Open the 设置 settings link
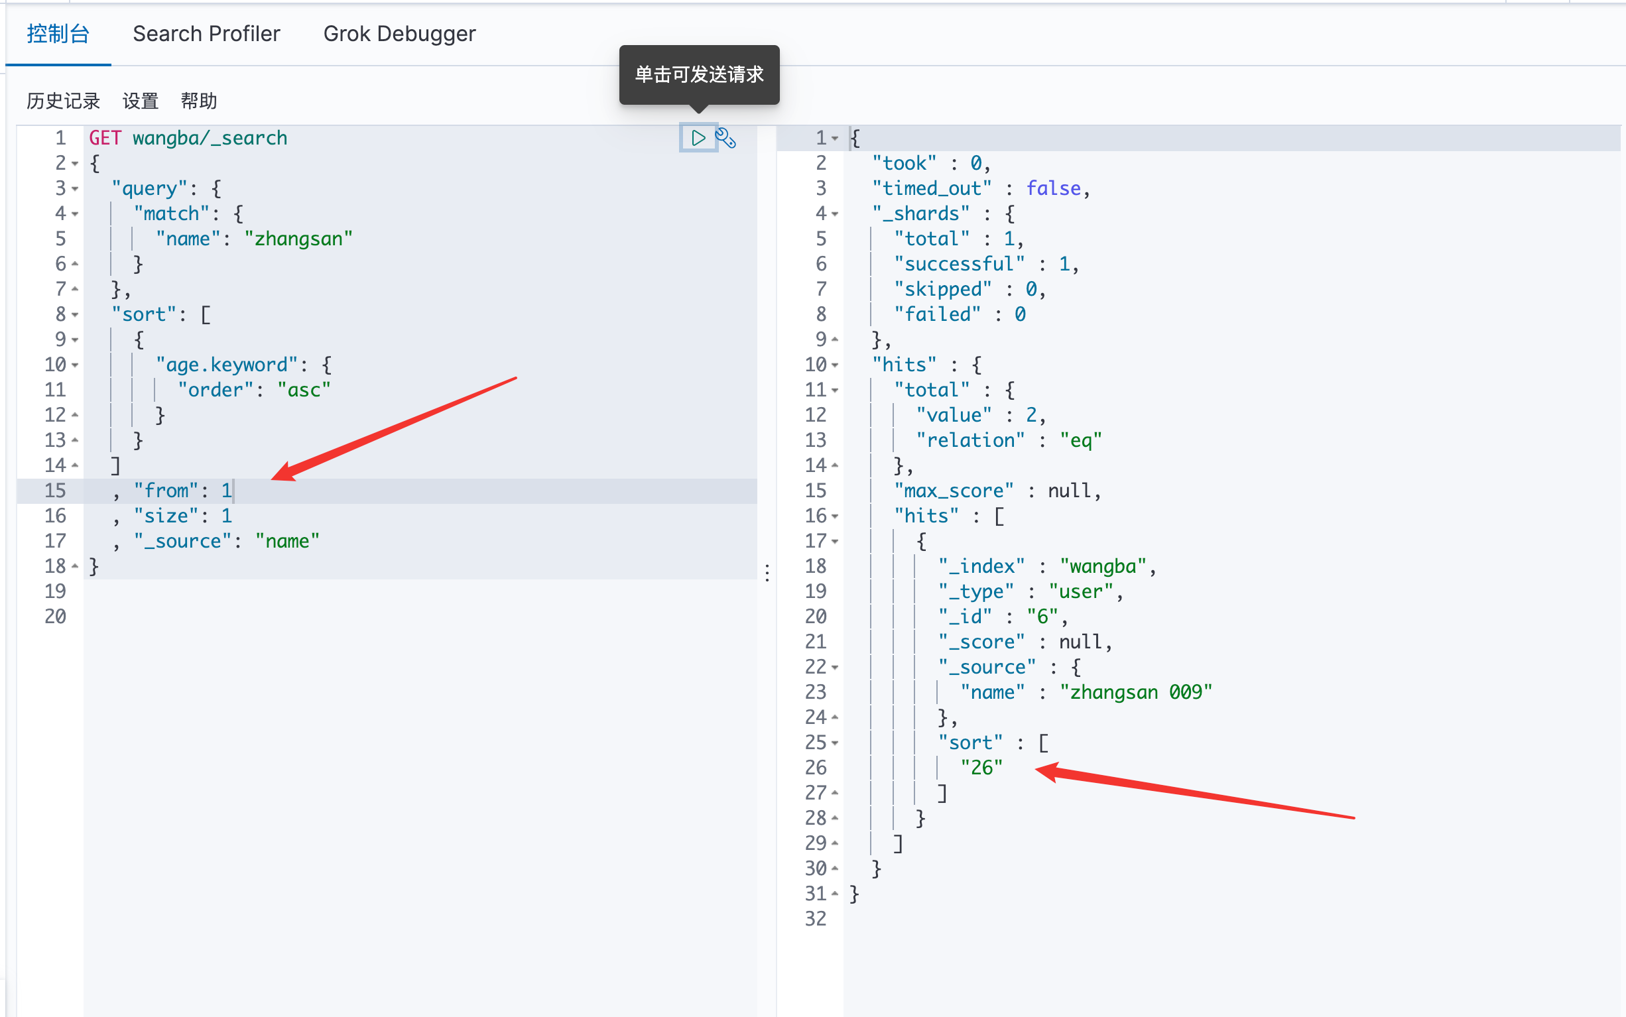The image size is (1626, 1017). 140,101
